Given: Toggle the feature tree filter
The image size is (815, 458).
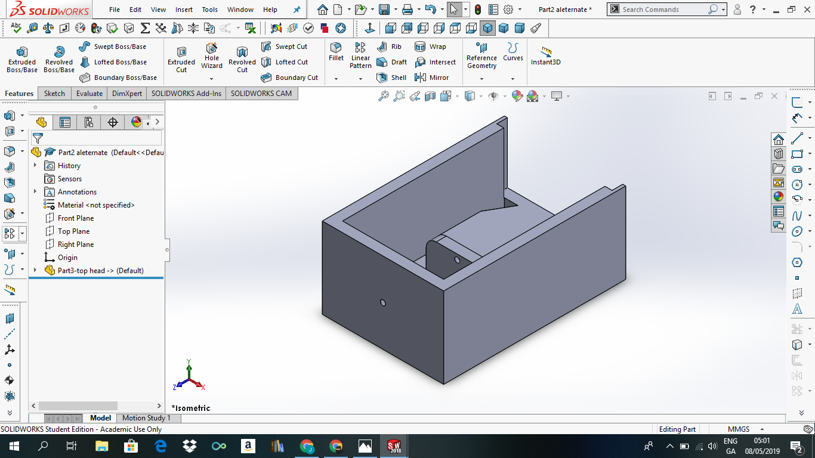Looking at the screenshot, I should click(x=38, y=138).
